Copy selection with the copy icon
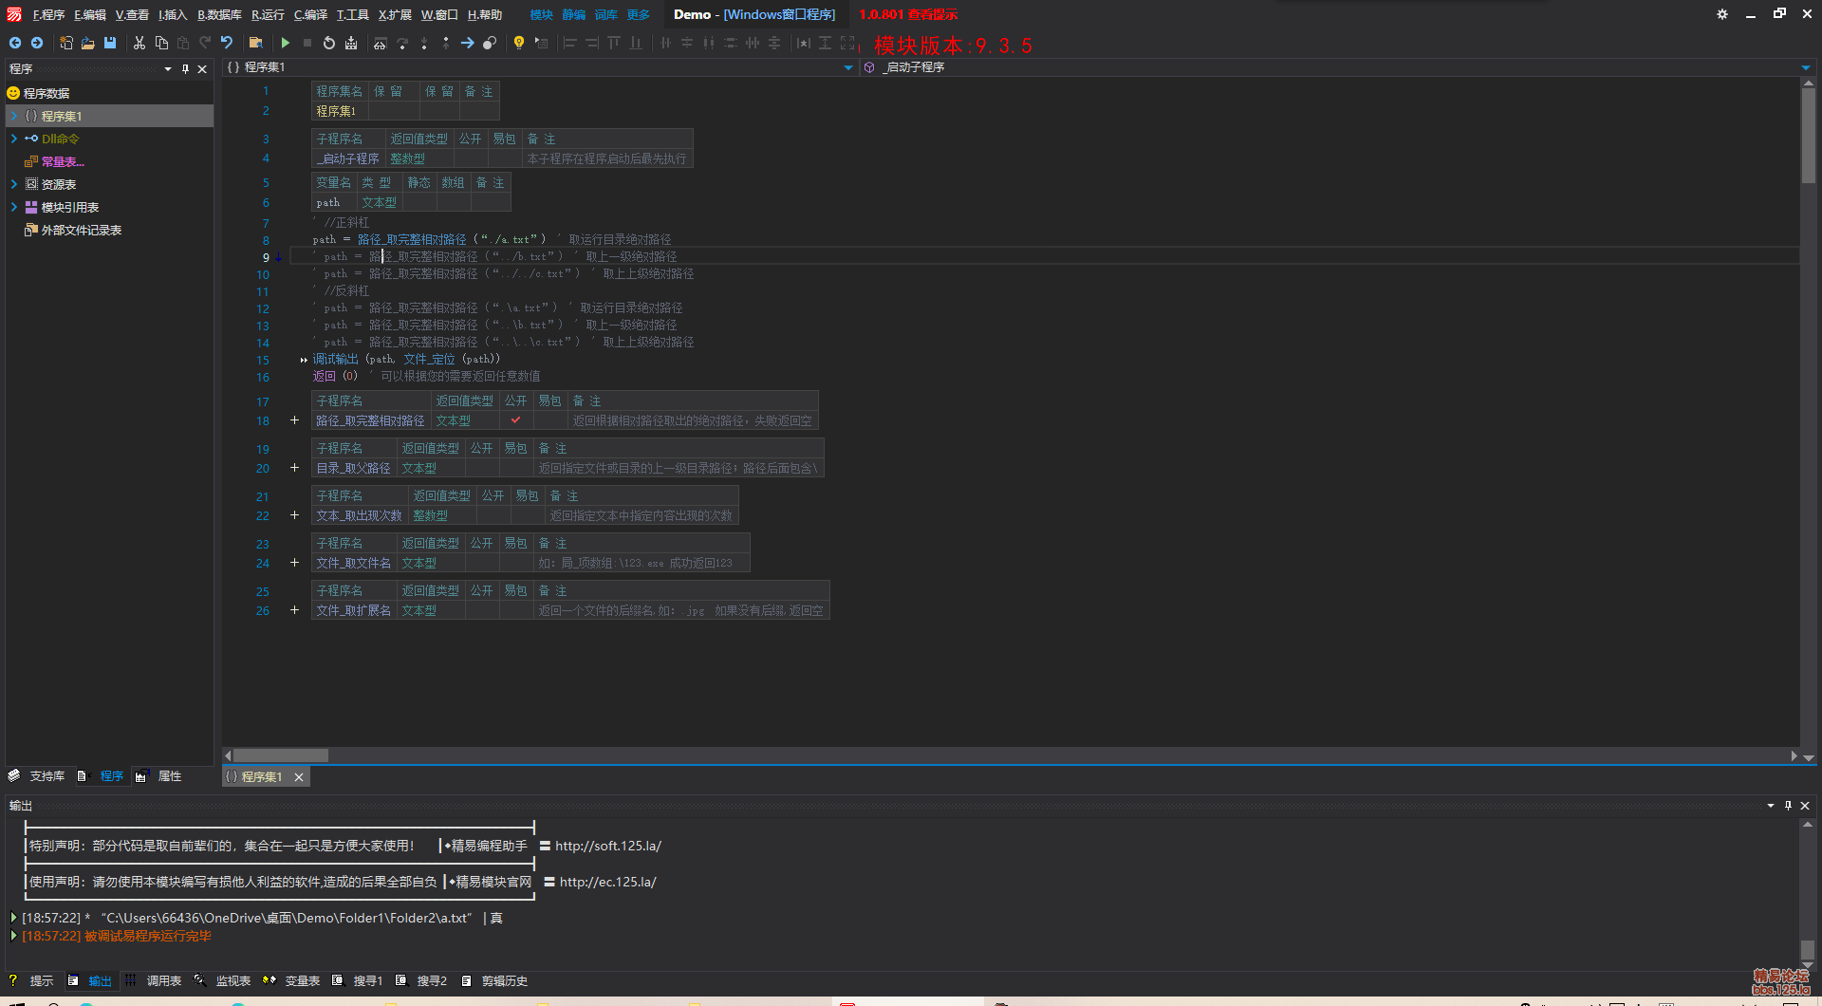The image size is (1822, 1006). coord(161,43)
